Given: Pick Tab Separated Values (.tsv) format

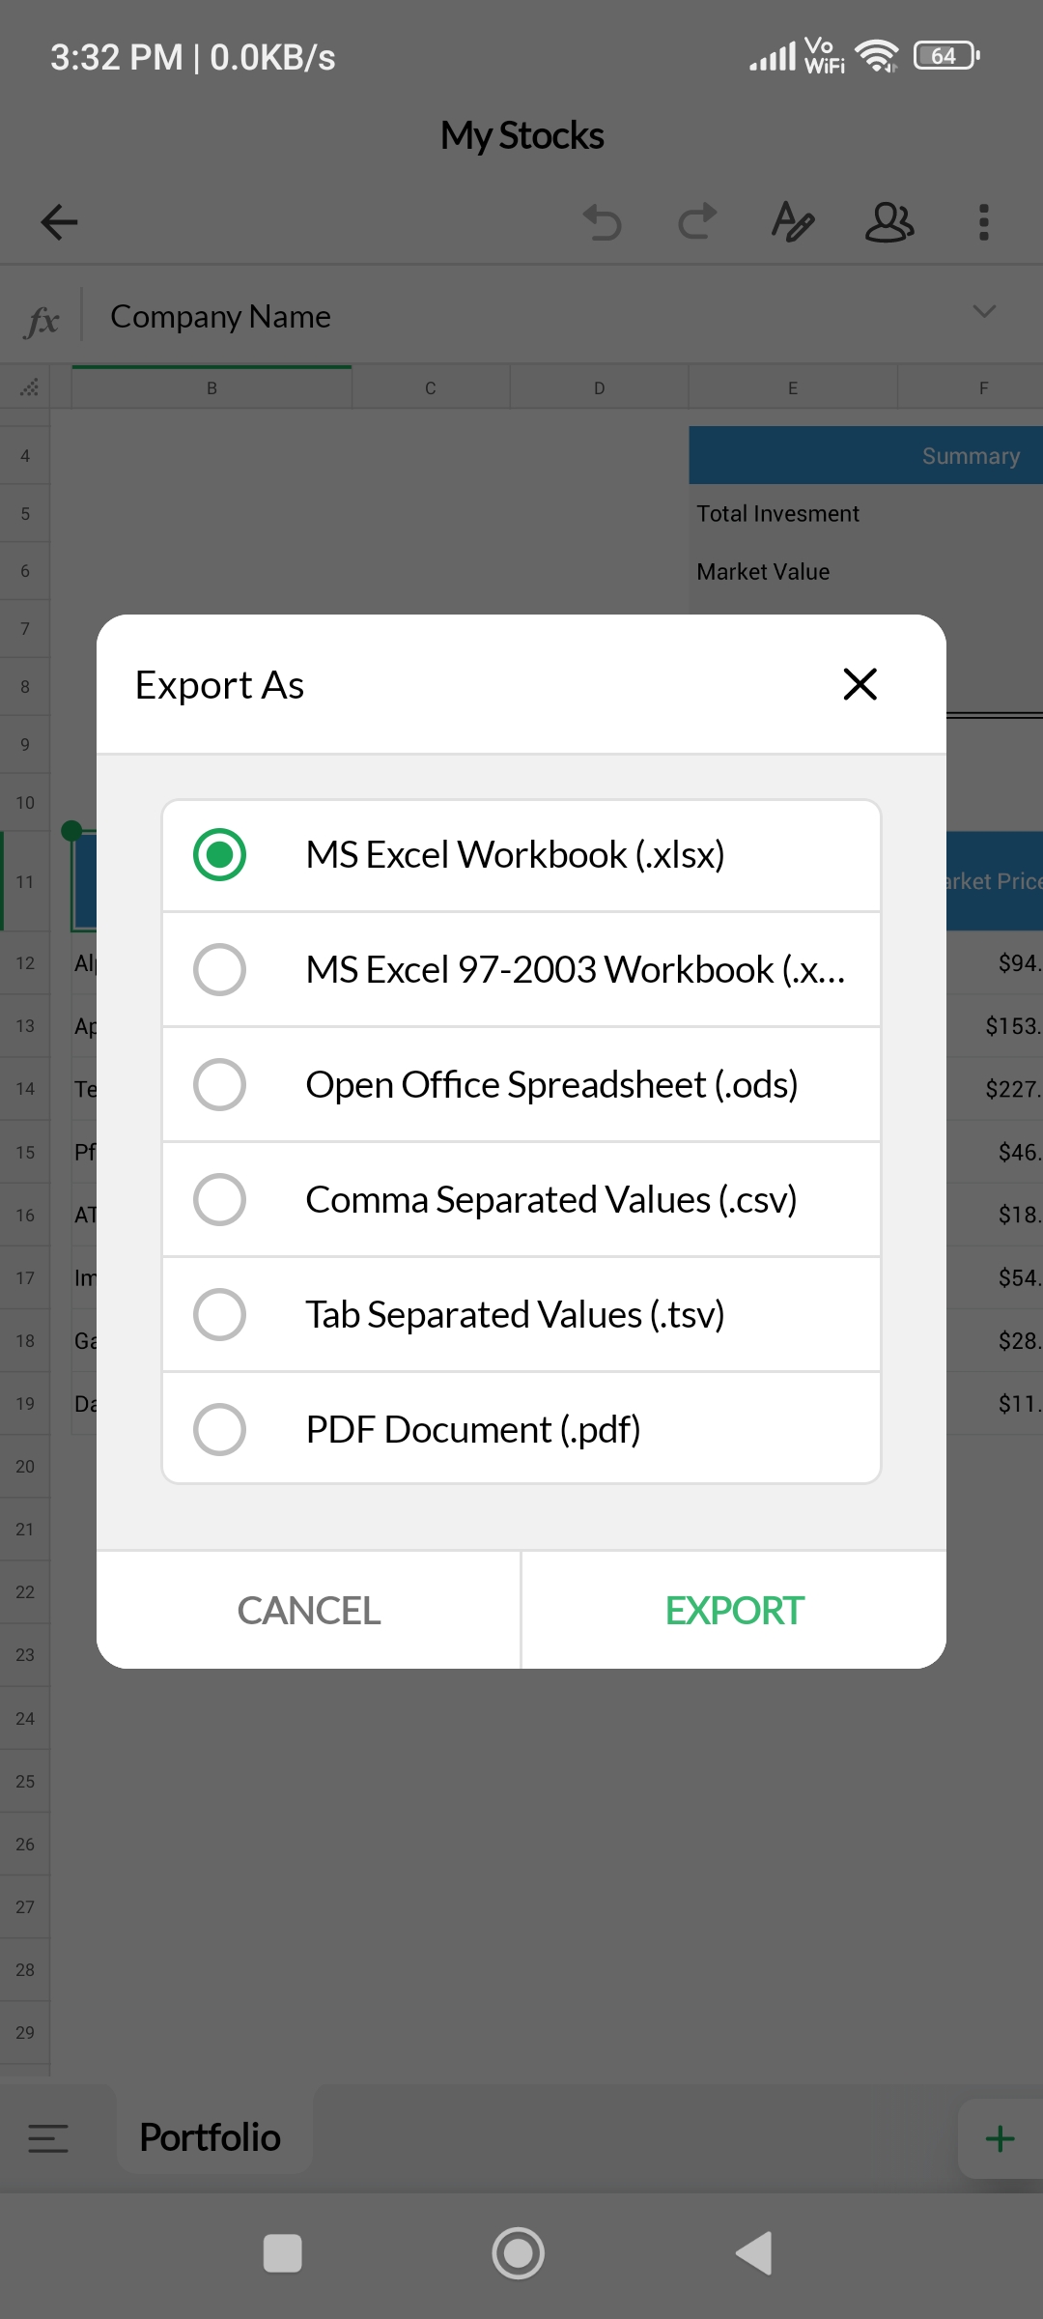Looking at the screenshot, I should [521, 1314].
